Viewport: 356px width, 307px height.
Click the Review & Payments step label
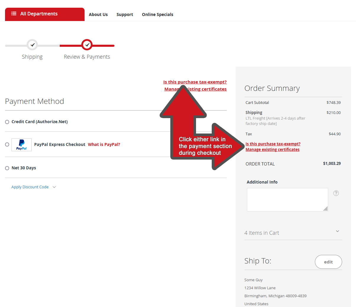tap(87, 57)
